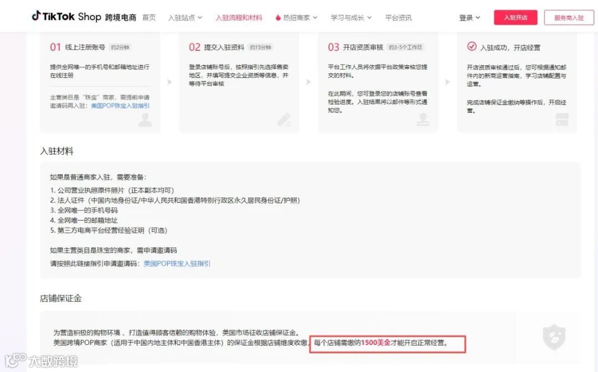Click the line 1. 公司营业执照原件照片

tap(112, 190)
